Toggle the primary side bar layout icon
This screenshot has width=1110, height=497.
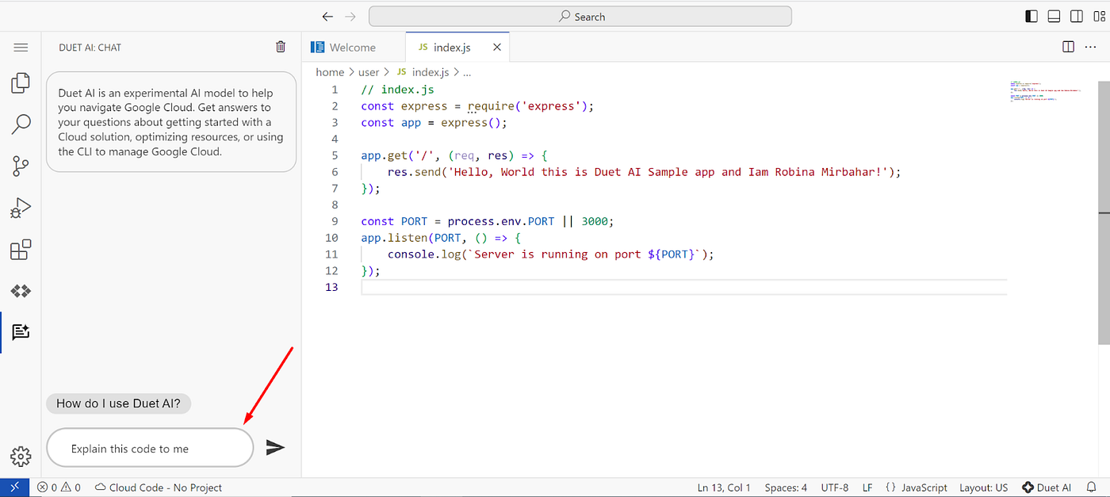[1032, 16]
